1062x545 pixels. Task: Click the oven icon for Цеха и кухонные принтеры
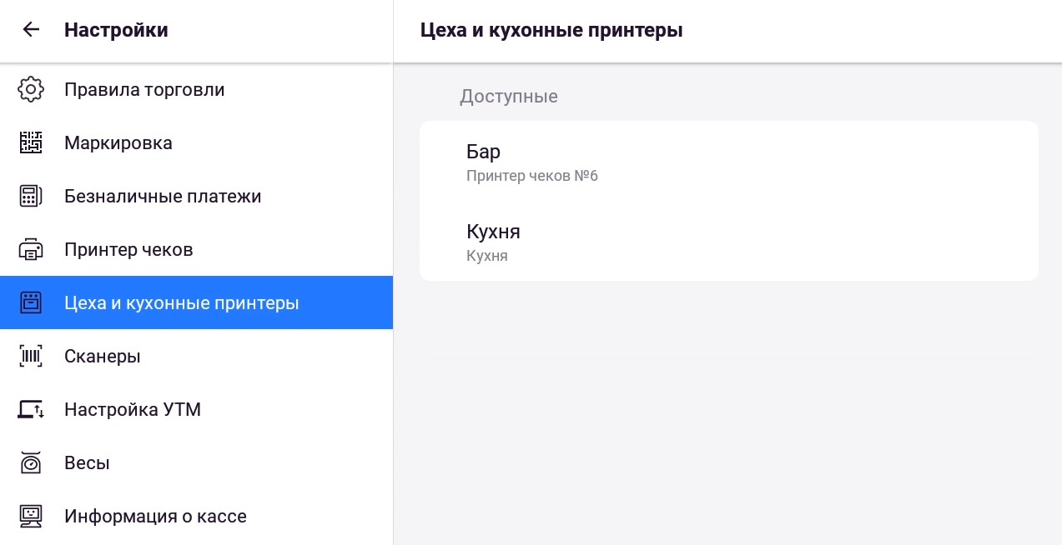click(31, 302)
